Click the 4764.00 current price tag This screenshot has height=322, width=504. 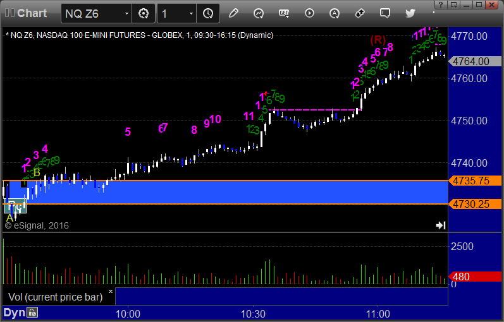click(474, 61)
